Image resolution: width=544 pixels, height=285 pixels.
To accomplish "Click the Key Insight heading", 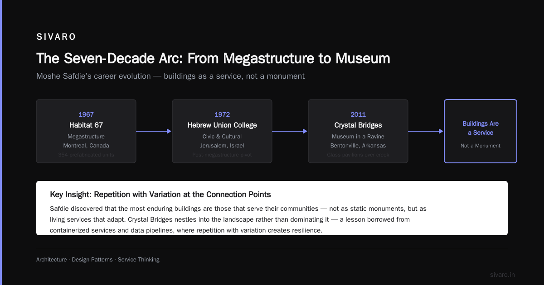I will [160, 195].
